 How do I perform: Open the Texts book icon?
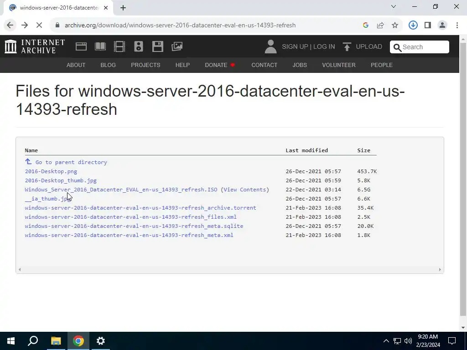(100, 46)
